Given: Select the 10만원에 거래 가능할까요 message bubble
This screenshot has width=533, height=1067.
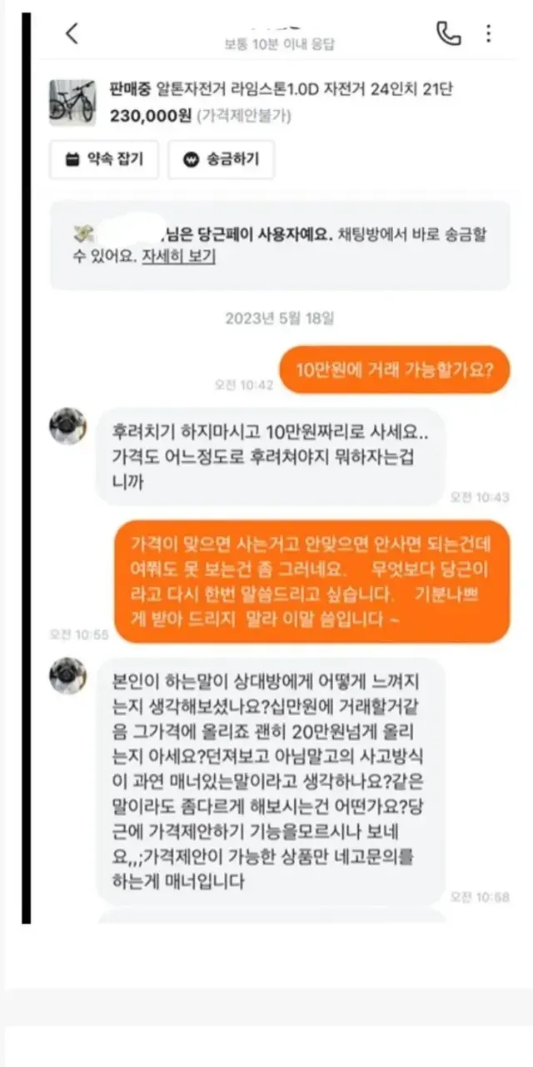Looking at the screenshot, I should 393,370.
